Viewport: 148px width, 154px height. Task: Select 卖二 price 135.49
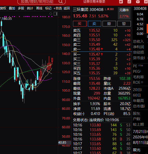pos(95,44)
